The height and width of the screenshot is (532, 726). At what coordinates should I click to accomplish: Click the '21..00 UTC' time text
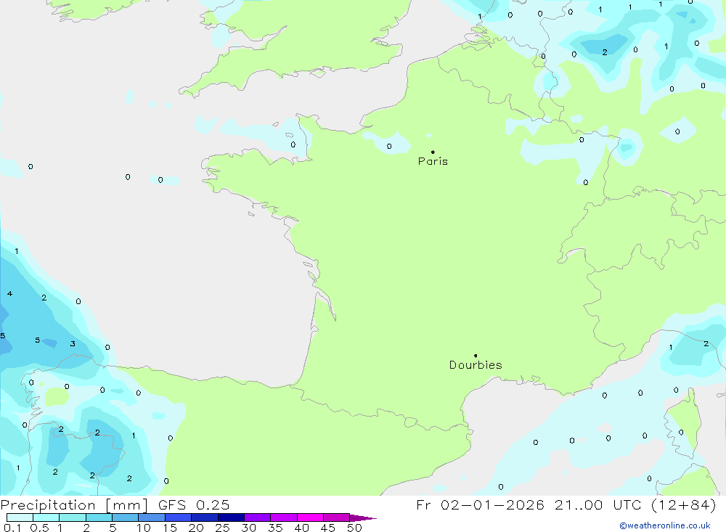point(598,505)
